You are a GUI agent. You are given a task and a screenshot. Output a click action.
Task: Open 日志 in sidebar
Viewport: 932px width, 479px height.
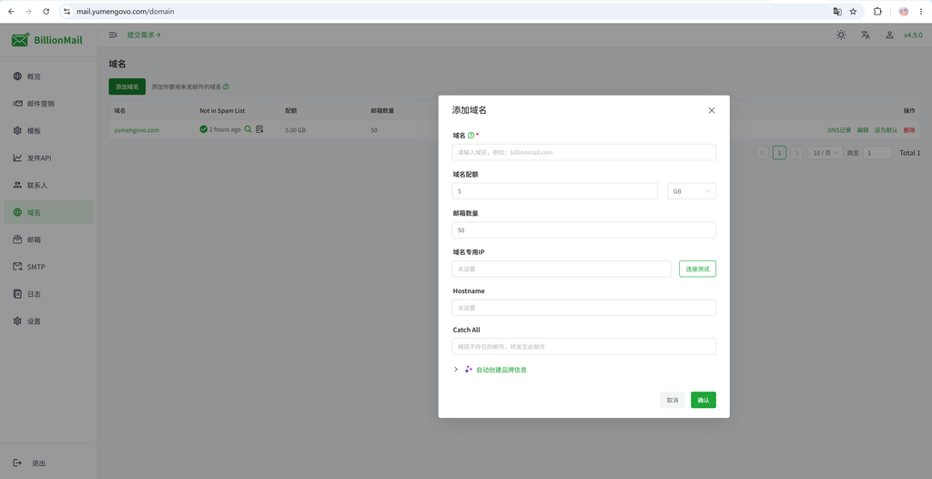click(x=49, y=294)
